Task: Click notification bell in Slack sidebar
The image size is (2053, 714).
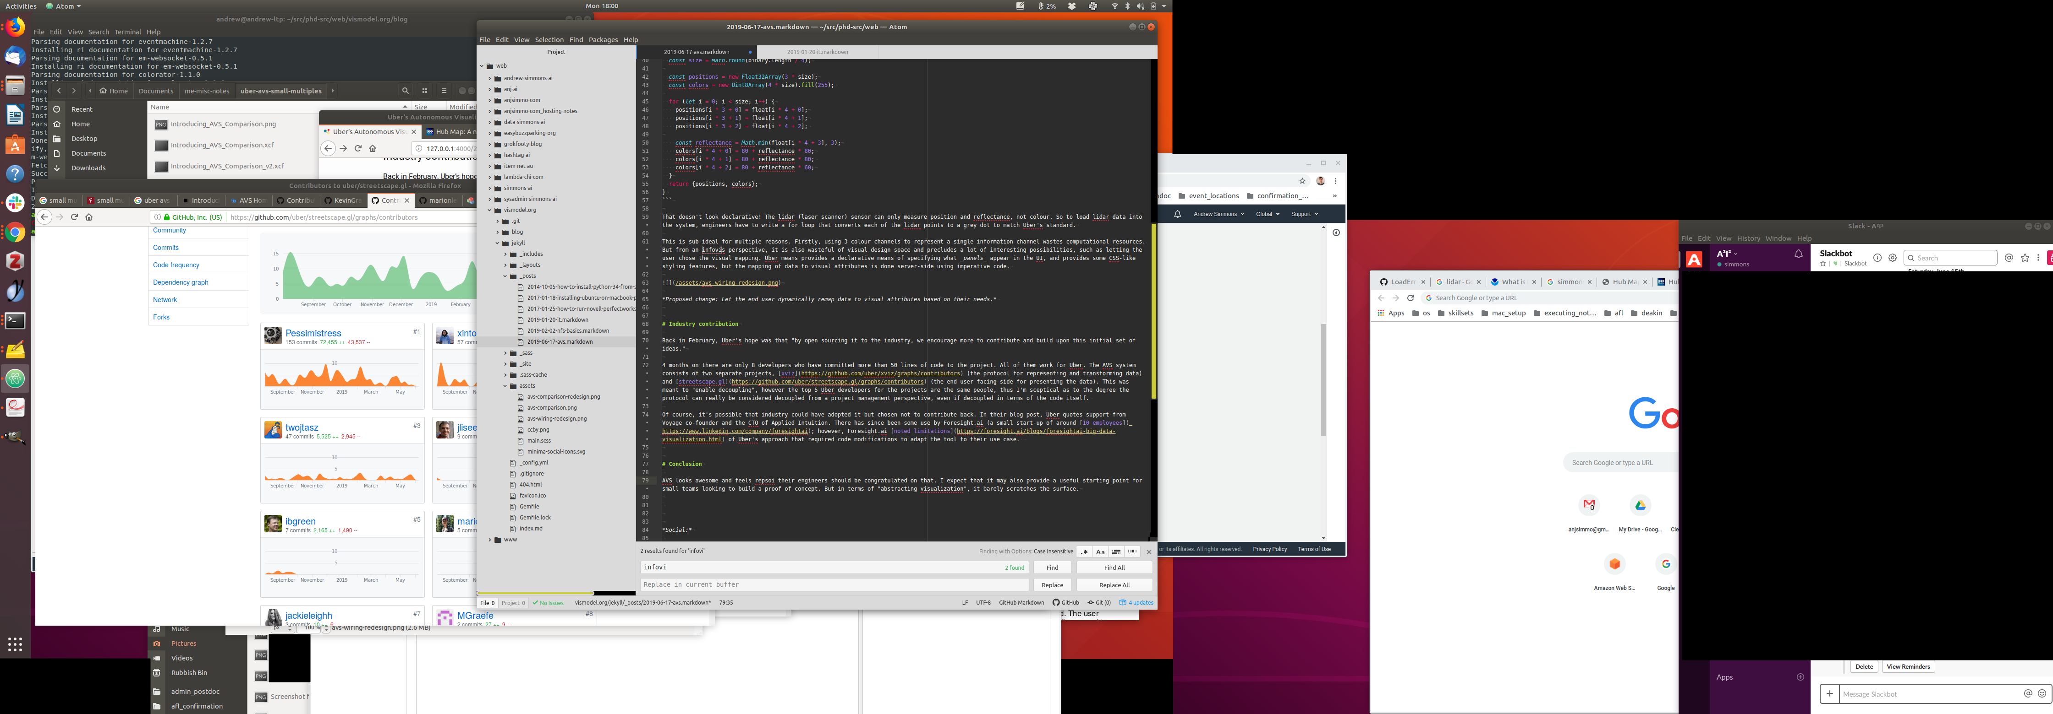Action: click(1798, 254)
